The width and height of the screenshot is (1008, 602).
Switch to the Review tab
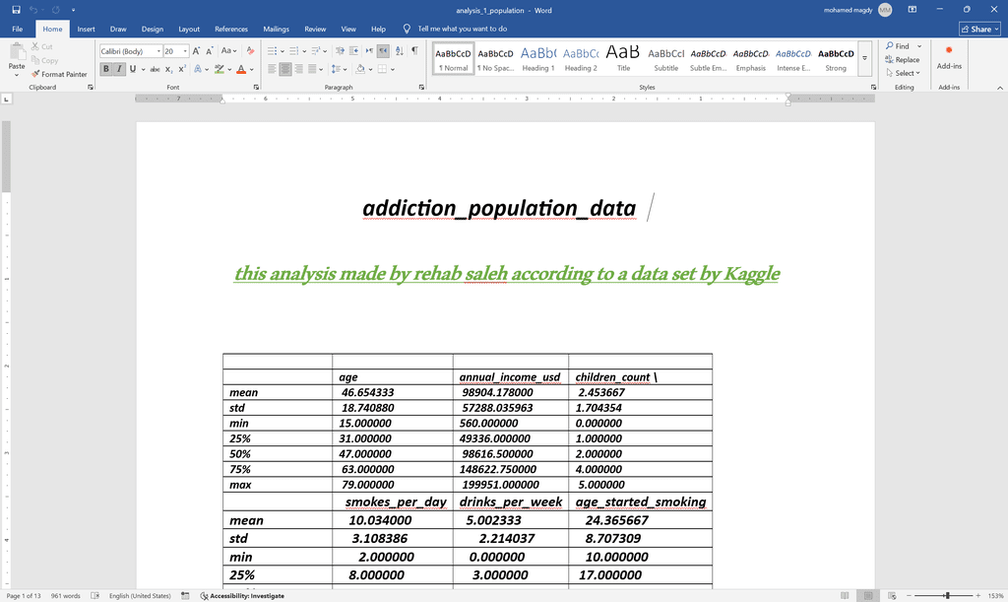point(315,29)
